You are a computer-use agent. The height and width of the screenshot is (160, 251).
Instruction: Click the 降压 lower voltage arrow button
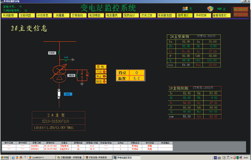(x=101, y=81)
